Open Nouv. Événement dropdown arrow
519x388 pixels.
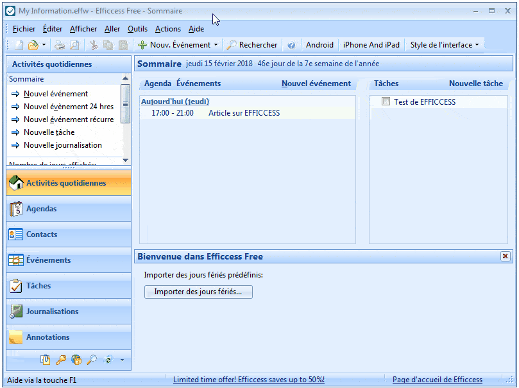(x=216, y=45)
